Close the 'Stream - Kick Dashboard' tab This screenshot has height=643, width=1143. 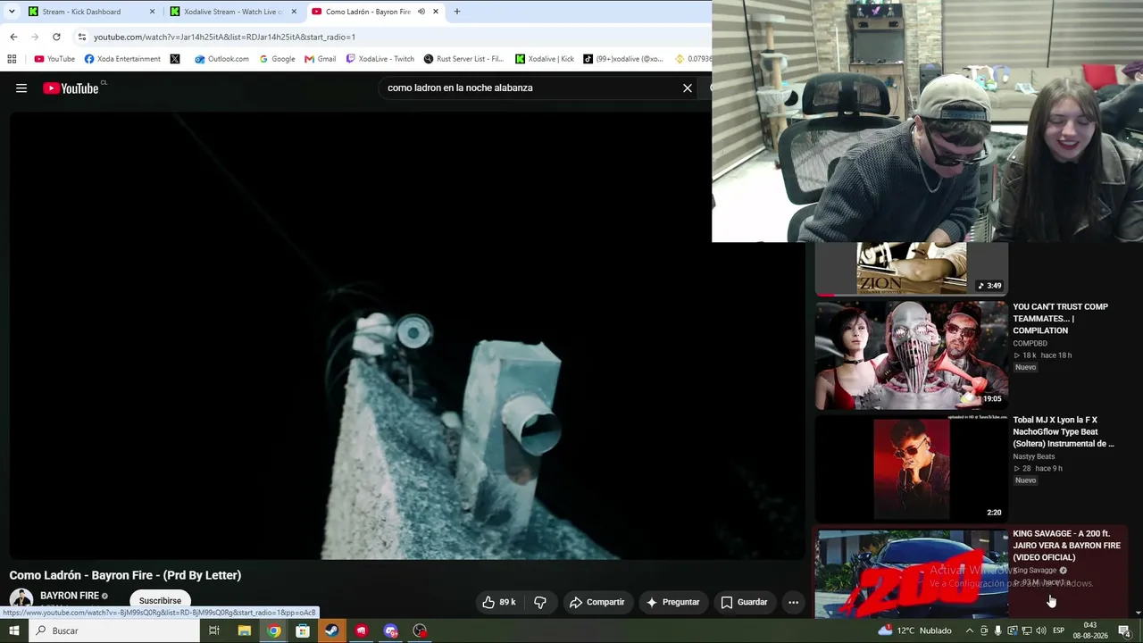[x=152, y=12]
